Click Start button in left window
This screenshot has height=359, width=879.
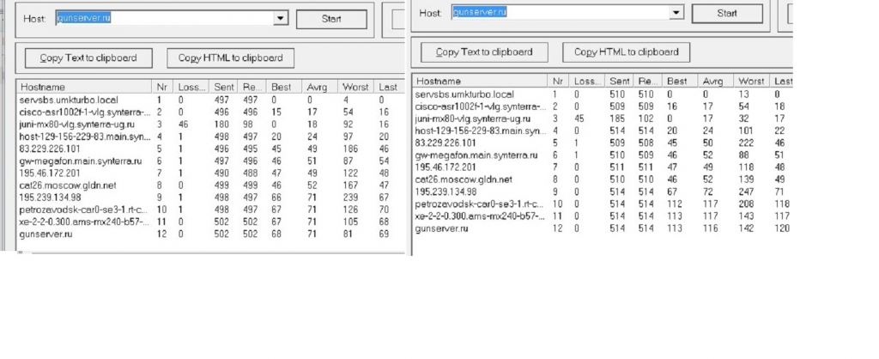[331, 18]
